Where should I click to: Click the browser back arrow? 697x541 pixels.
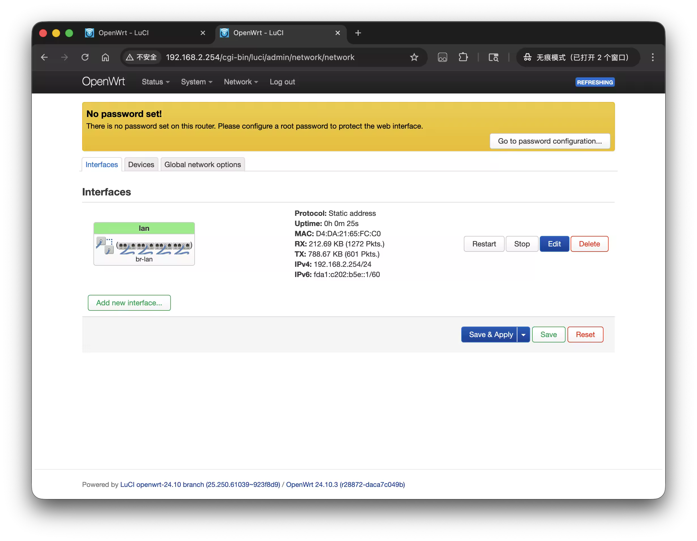tap(44, 57)
